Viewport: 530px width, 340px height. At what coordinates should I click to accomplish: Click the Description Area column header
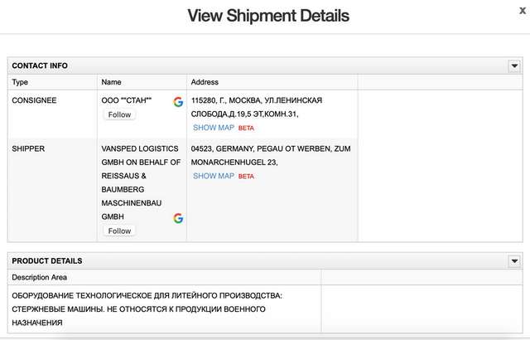[40, 277]
